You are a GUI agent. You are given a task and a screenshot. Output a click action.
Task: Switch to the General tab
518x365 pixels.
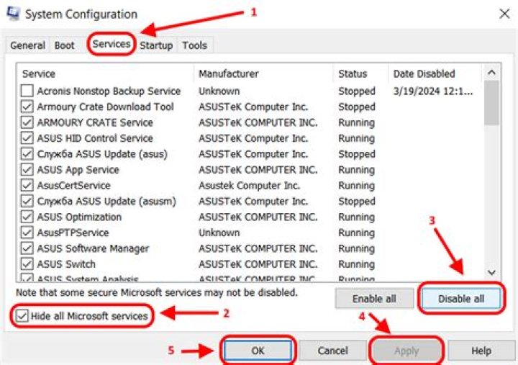click(x=27, y=45)
